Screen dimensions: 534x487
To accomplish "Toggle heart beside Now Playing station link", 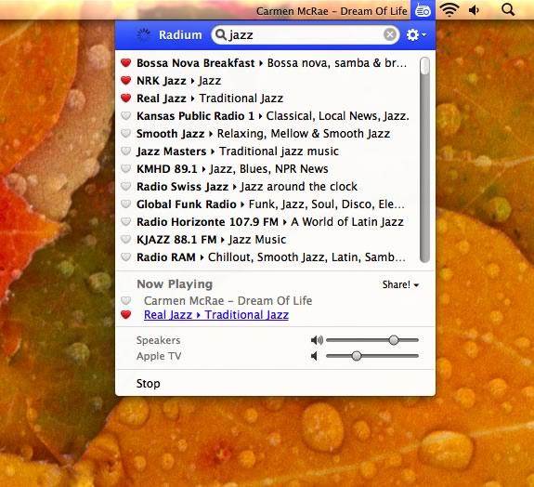I will pos(125,314).
